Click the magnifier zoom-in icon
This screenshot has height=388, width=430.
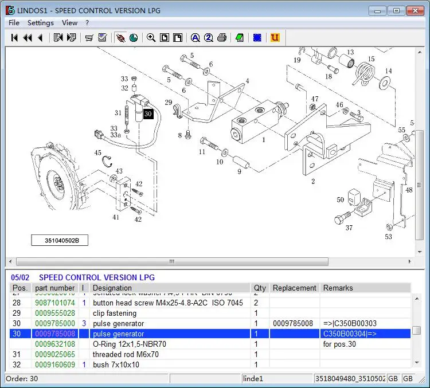coord(151,38)
